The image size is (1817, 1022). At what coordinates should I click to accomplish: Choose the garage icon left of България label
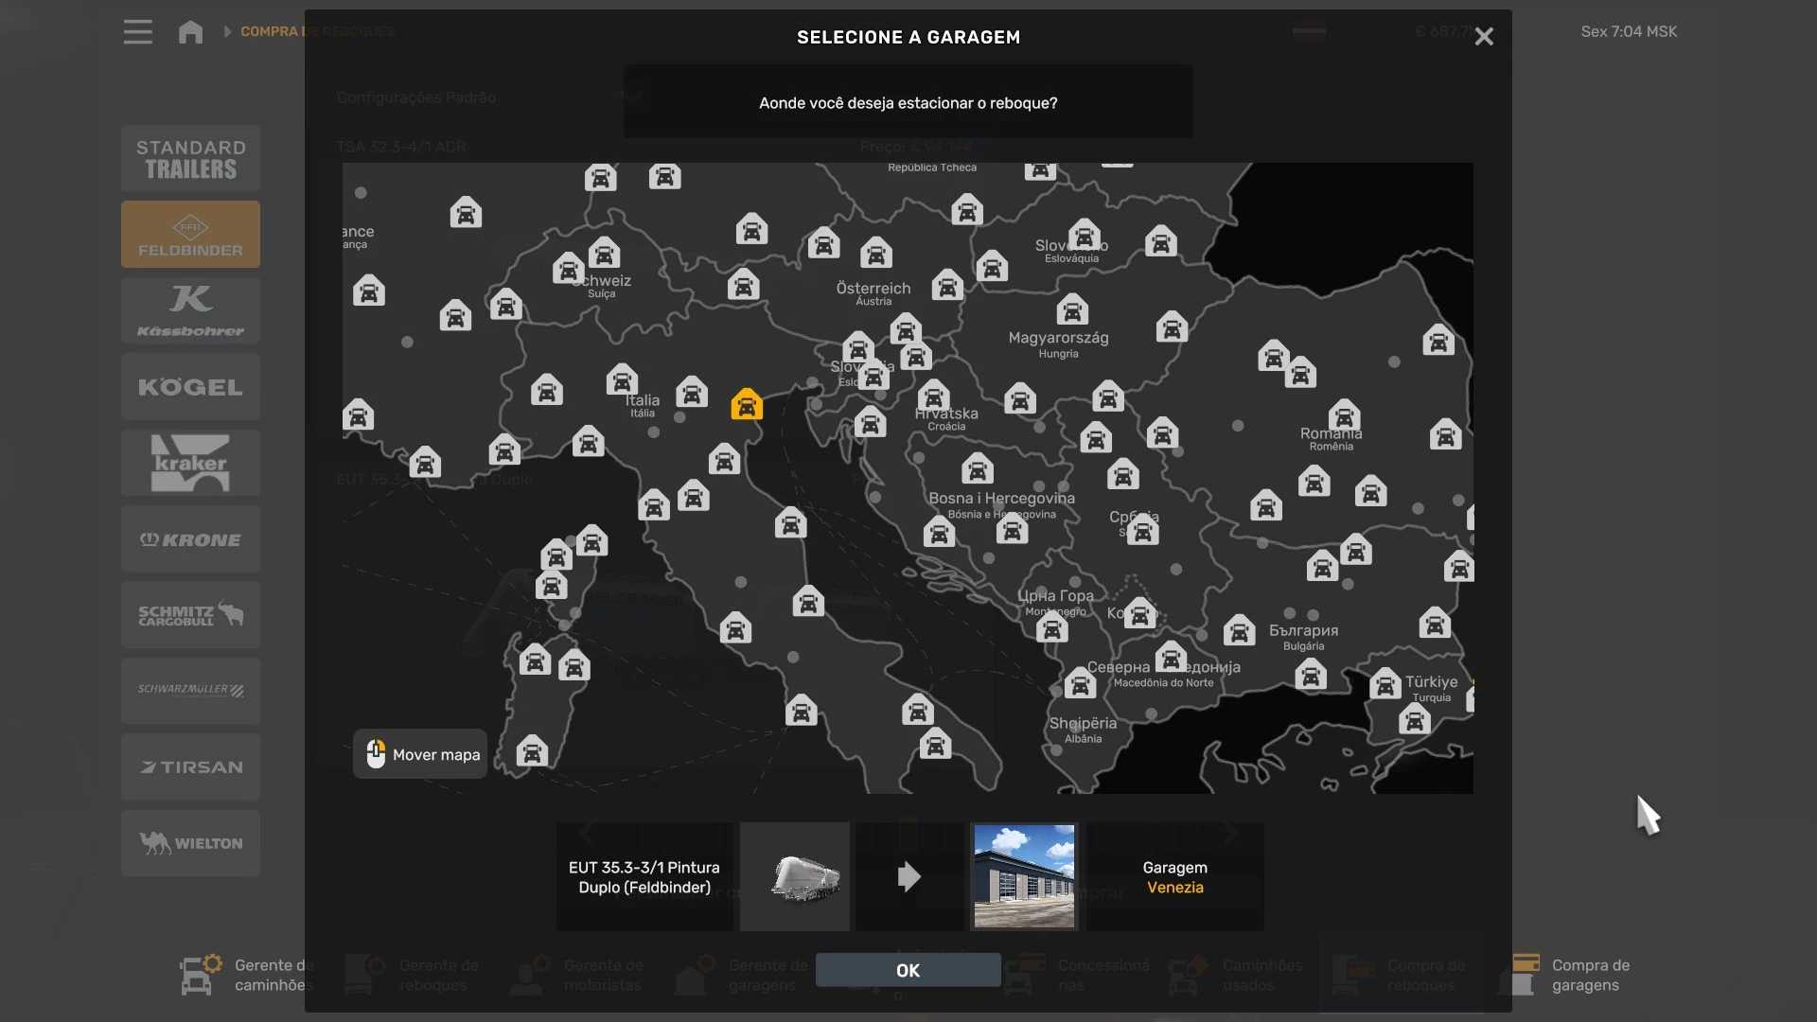point(1239,630)
